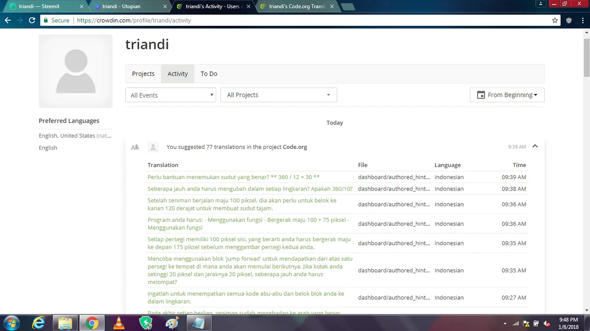The width and height of the screenshot is (590, 331).
Task: Open translation 'Perlu bantuan menemukan sudut yang benar'
Action: (x=234, y=177)
